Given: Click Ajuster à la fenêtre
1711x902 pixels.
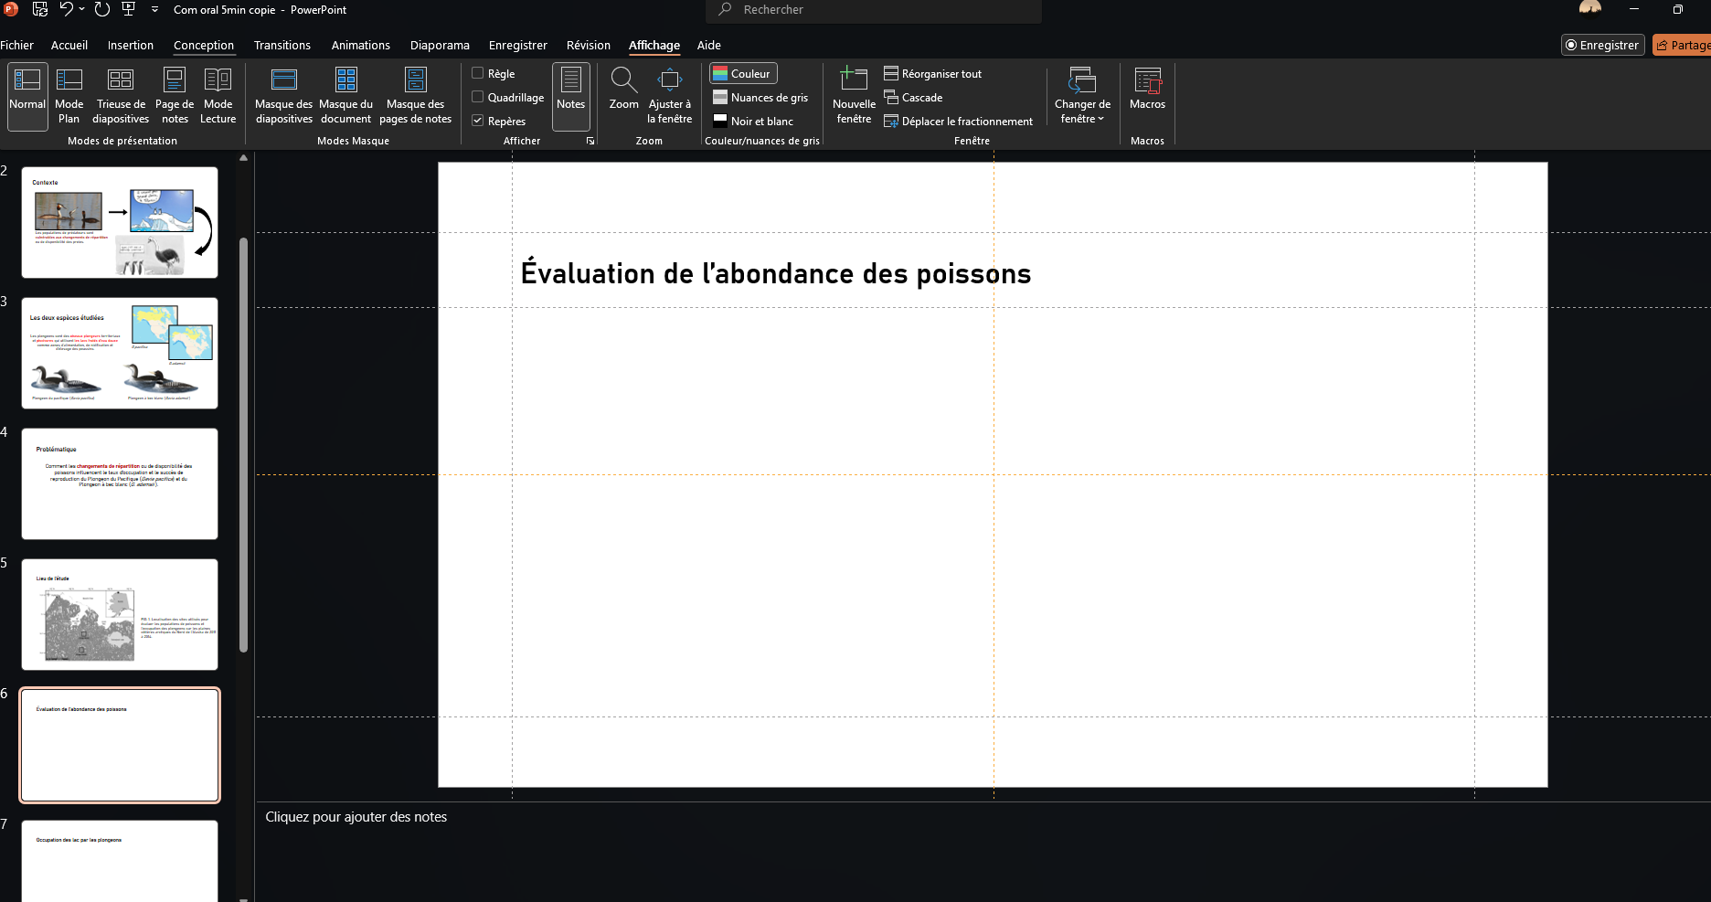Looking at the screenshot, I should click(670, 96).
